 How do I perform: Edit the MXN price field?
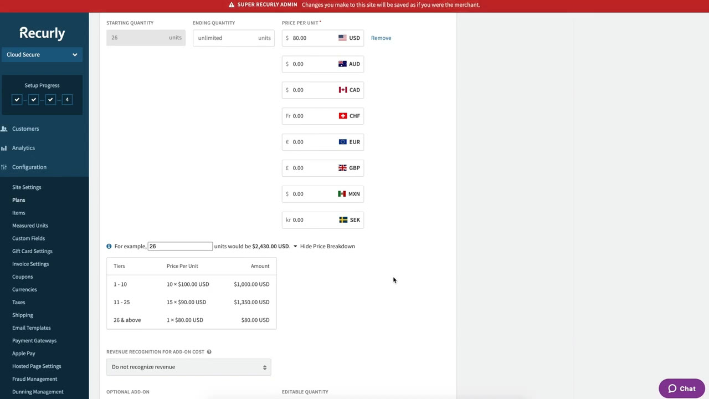point(323,194)
